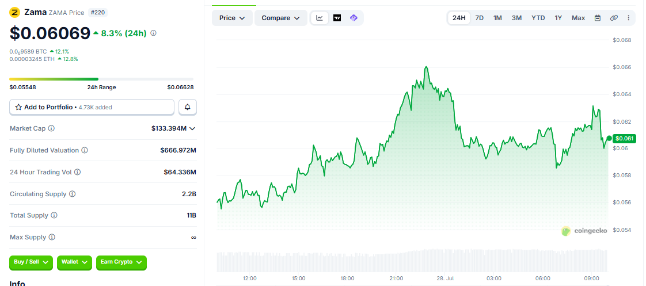The width and height of the screenshot is (646, 286).
Task: Click the #220 rank badge
Action: point(98,13)
